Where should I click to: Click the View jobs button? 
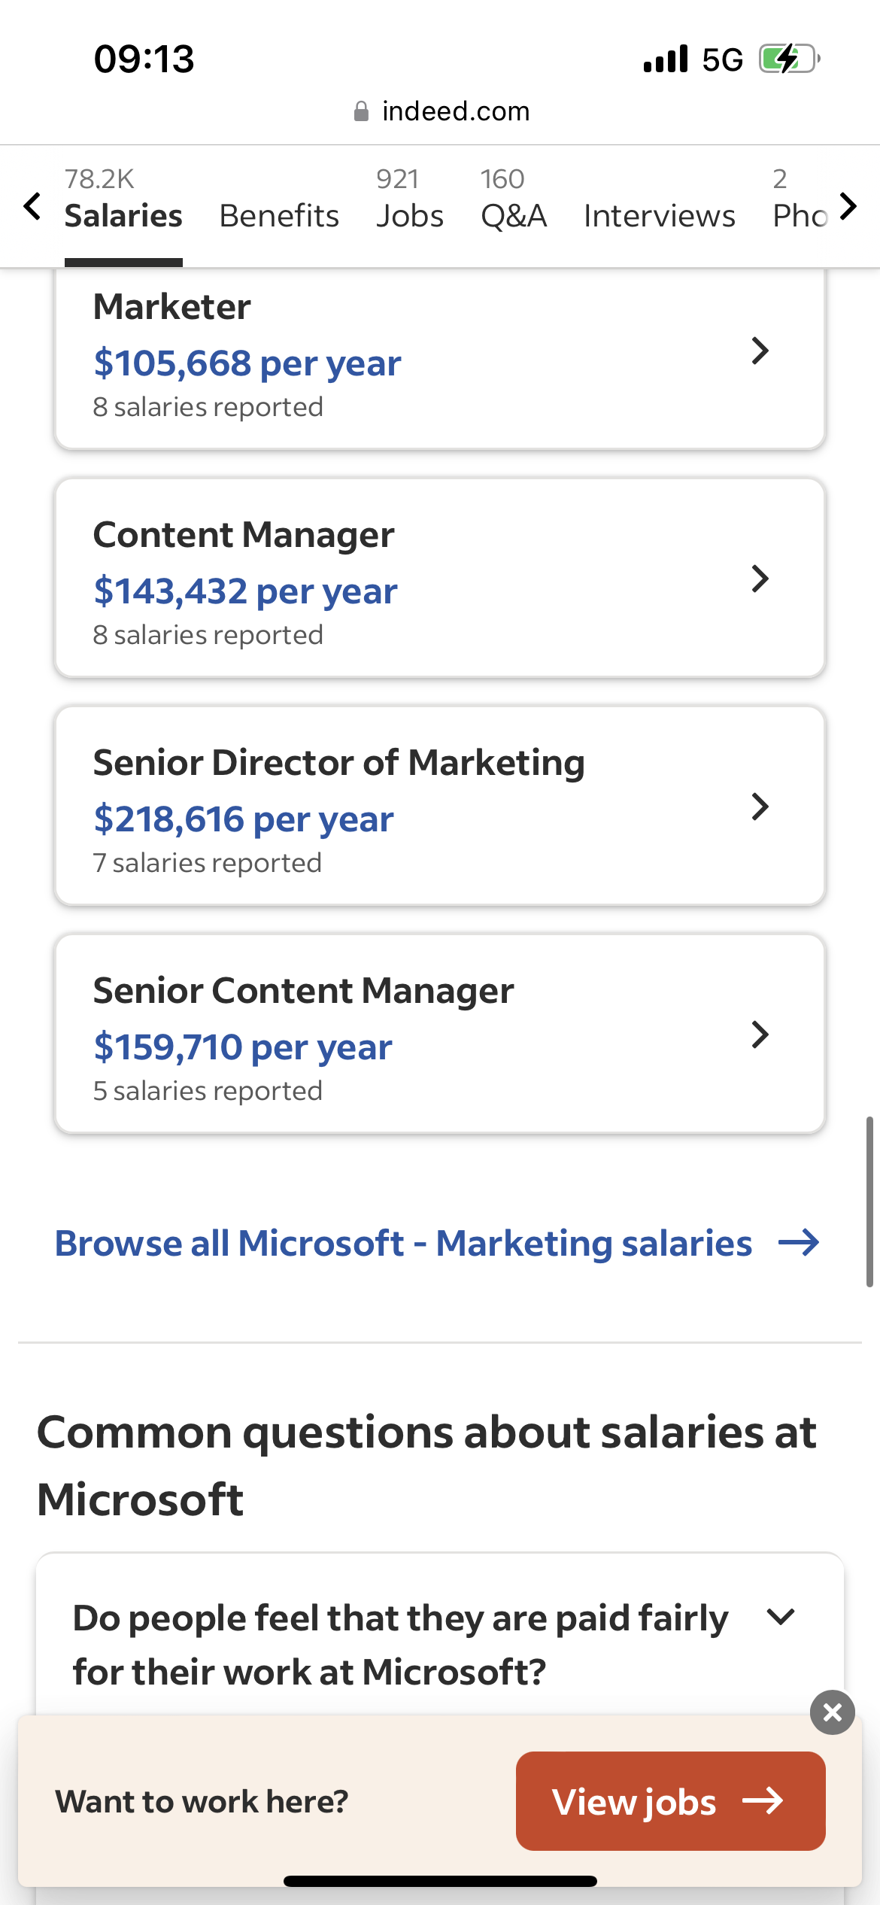coord(671,1801)
